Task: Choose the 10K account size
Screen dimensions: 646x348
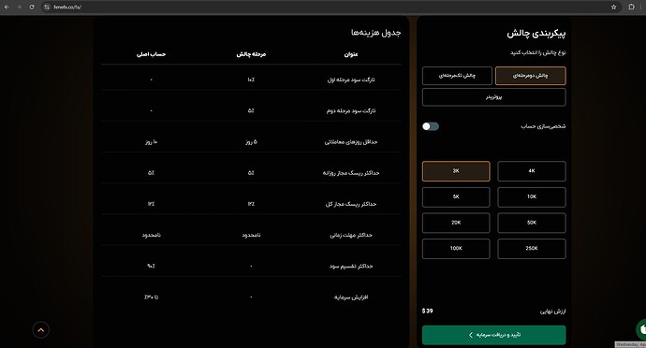Action: [532, 196]
